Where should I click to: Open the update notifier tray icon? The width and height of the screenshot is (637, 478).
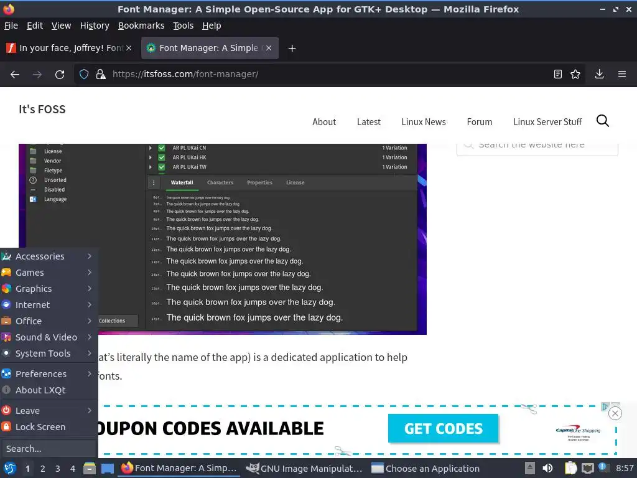603,467
